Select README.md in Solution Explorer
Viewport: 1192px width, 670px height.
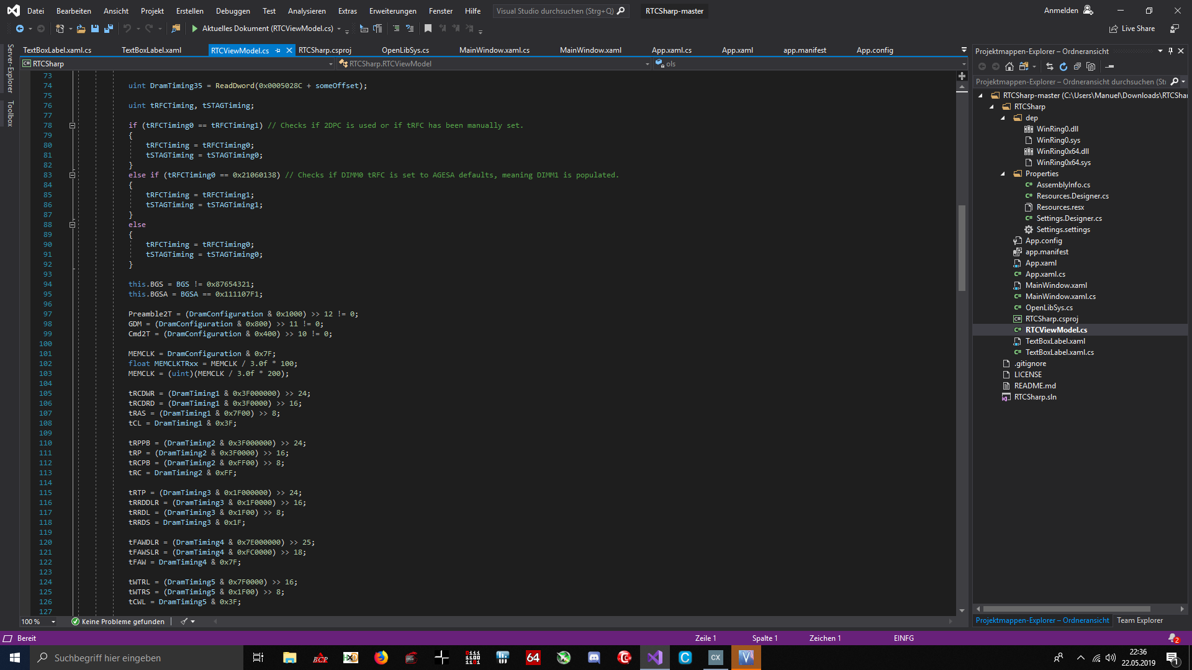pyautogui.click(x=1035, y=386)
